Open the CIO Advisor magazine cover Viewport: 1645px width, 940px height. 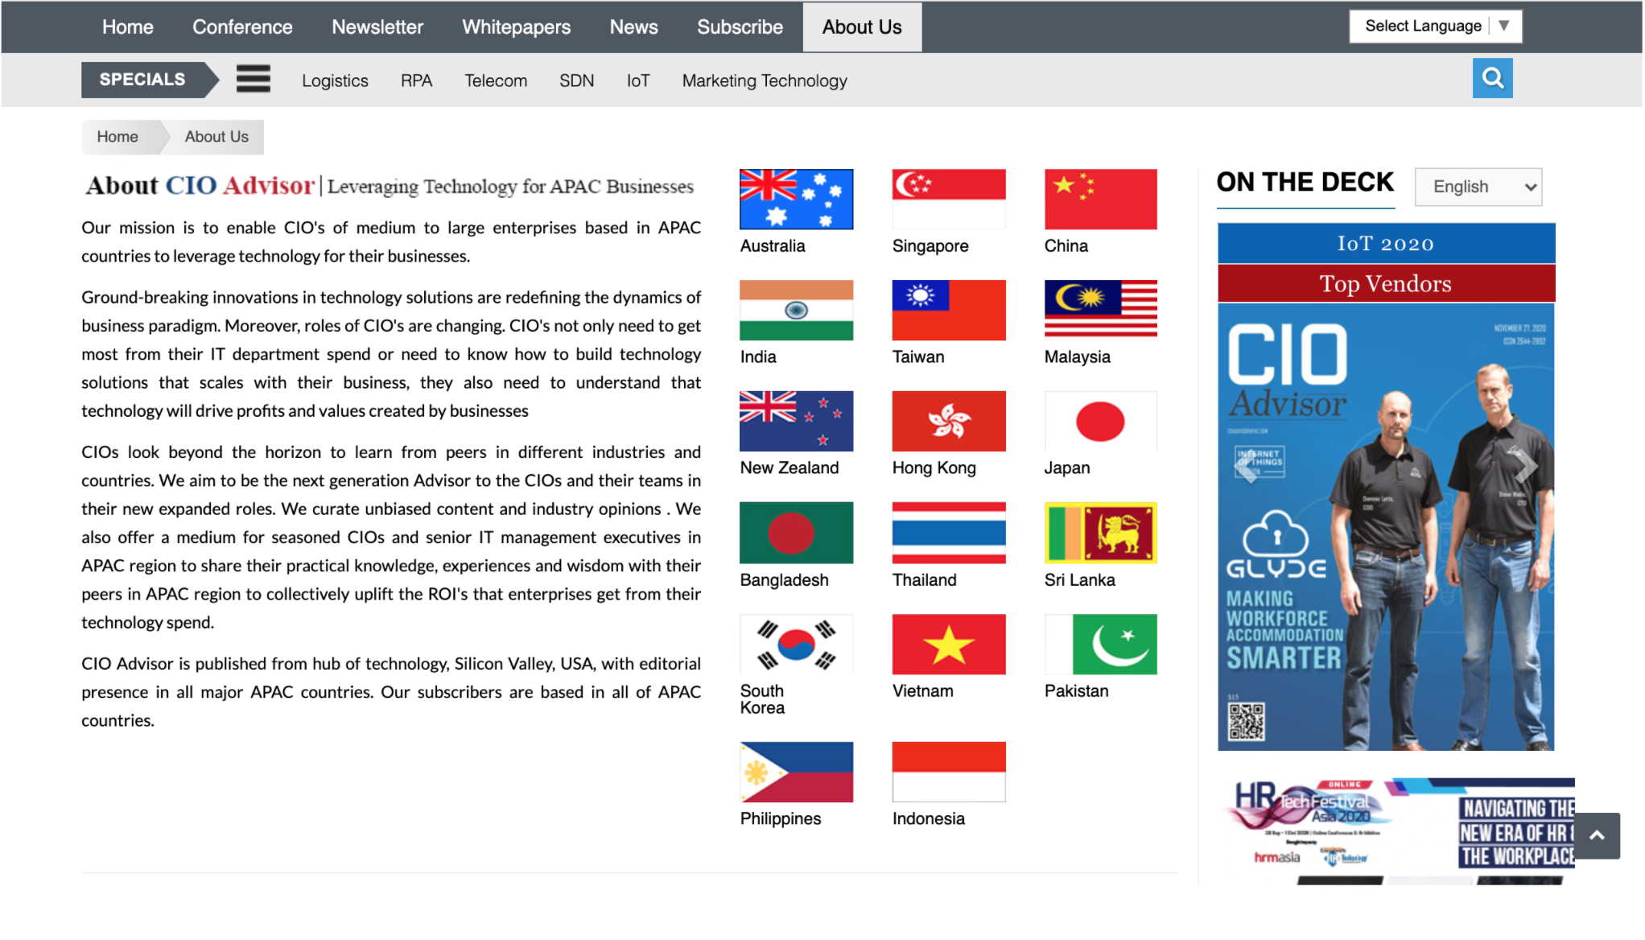point(1386,527)
